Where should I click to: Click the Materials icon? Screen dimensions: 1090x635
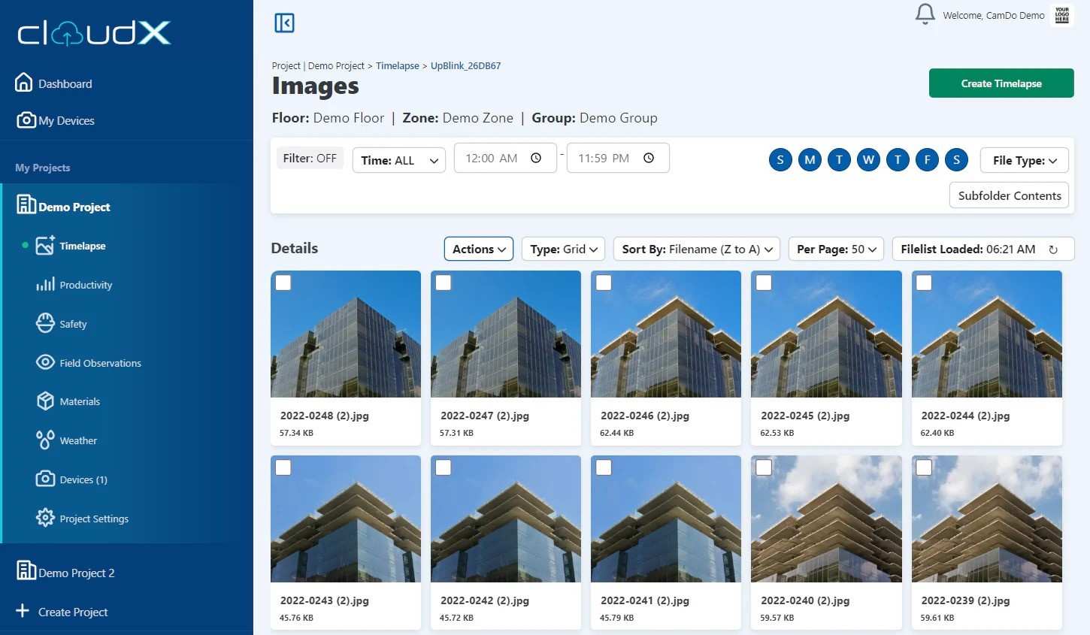pos(45,401)
